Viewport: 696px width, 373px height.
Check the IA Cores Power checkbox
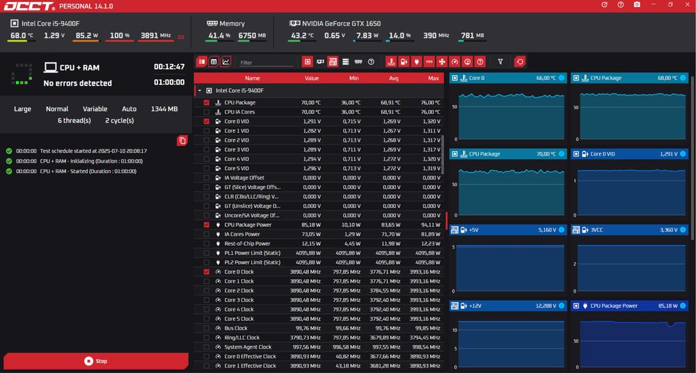(x=207, y=234)
